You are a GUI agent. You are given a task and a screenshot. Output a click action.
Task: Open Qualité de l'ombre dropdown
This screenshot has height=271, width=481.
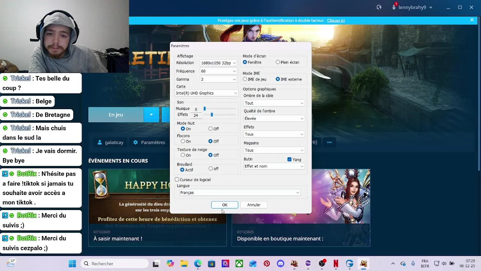[274, 119]
